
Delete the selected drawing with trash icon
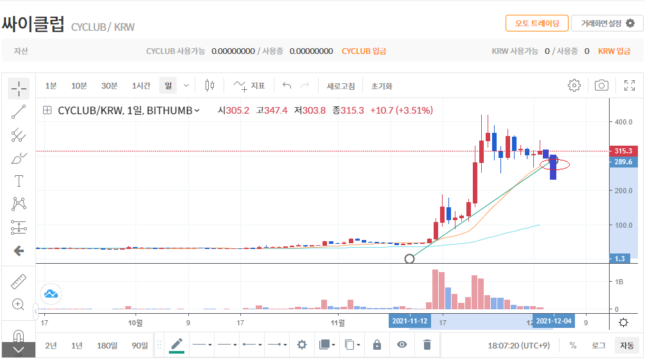427,345
